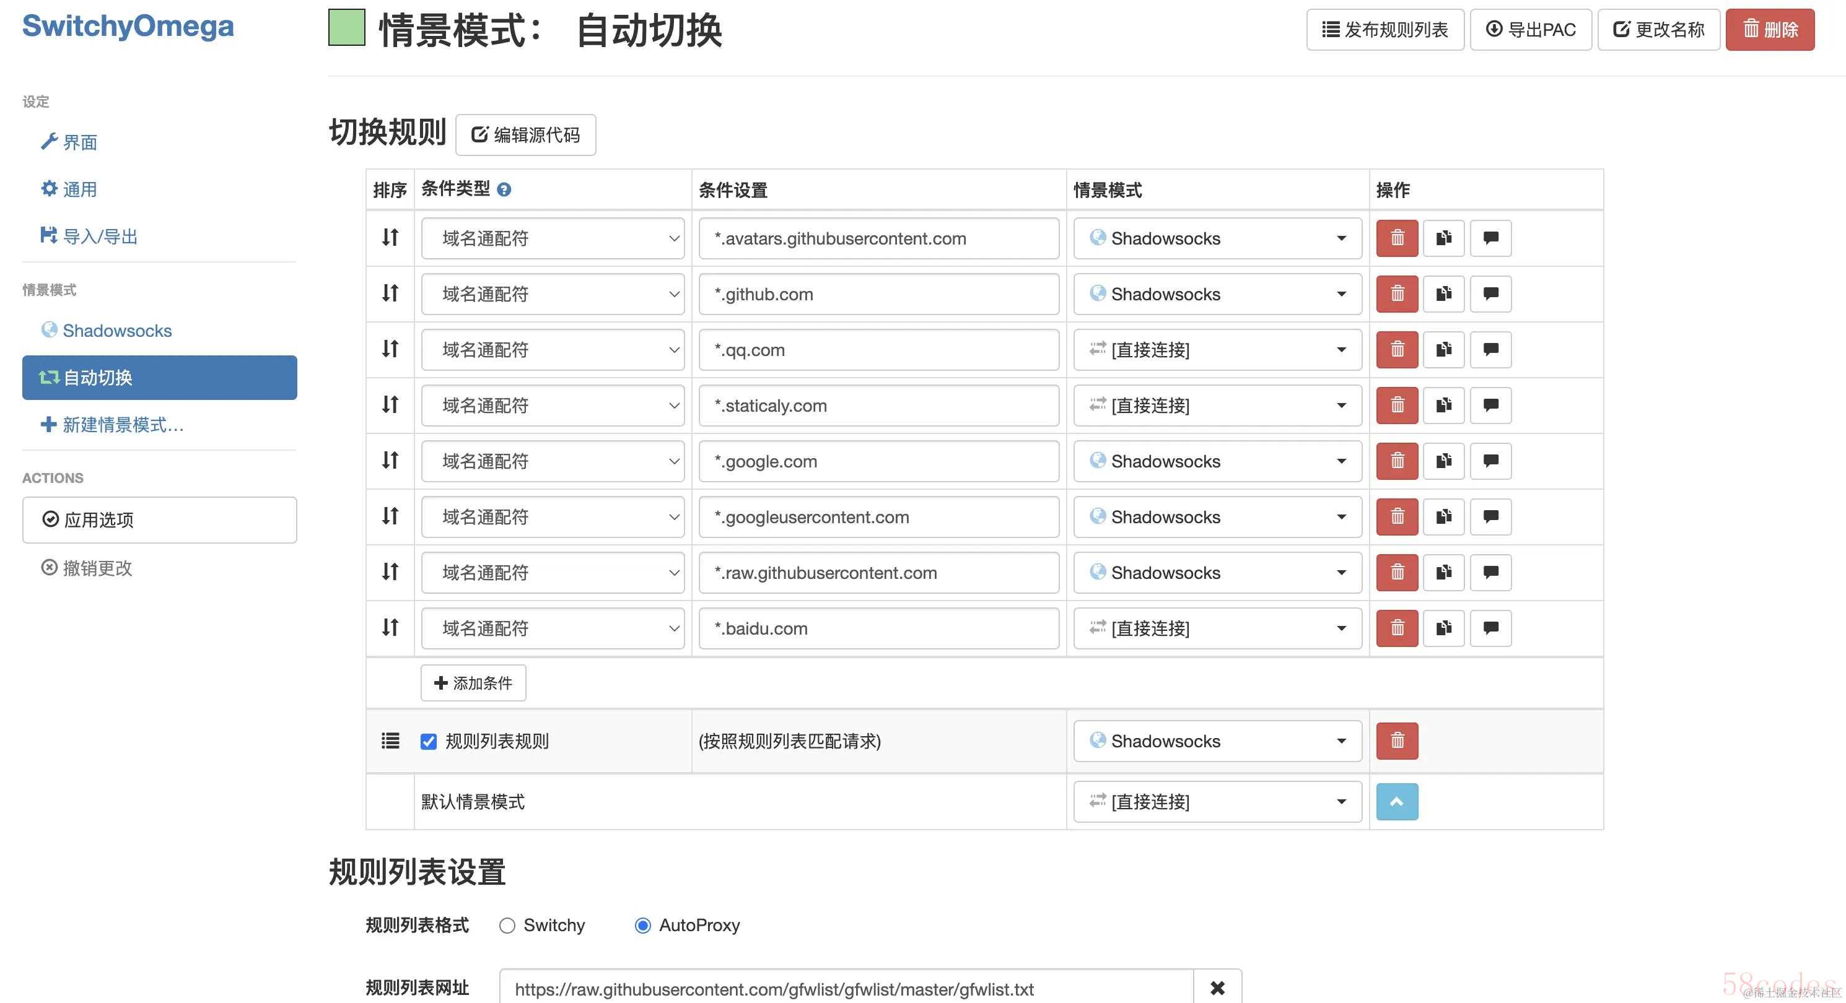The height and width of the screenshot is (1003, 1846).
Task: Uncheck the 规则列表规则 checkbox
Action: 429,742
